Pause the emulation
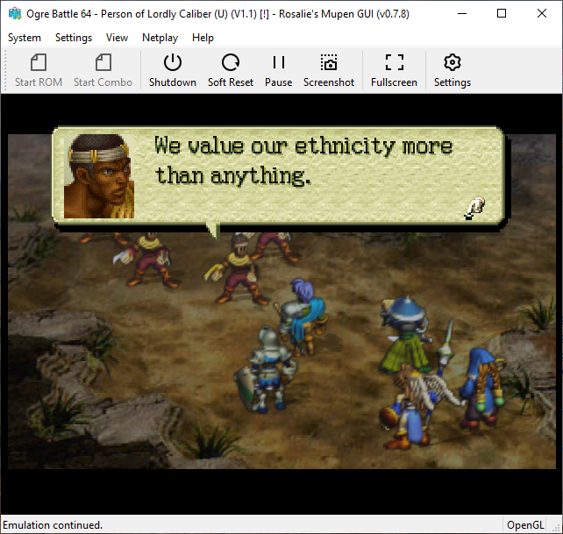563x534 pixels. tap(279, 70)
